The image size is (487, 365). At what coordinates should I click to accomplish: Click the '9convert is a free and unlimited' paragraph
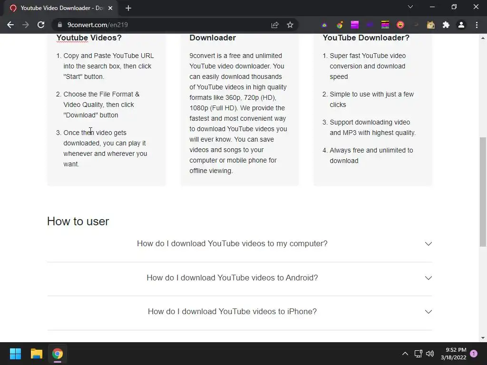(x=238, y=113)
